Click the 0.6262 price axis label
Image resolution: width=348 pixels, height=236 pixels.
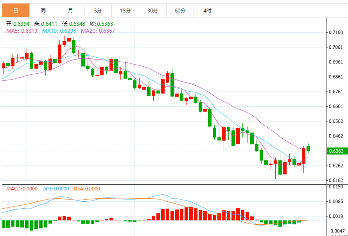tap(336, 166)
